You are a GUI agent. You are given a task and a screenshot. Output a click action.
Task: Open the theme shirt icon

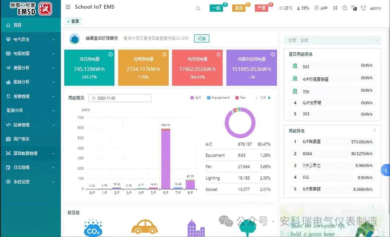[363, 8]
